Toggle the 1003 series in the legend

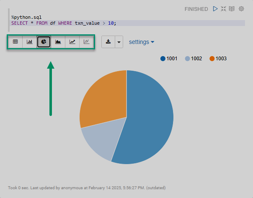point(218,59)
